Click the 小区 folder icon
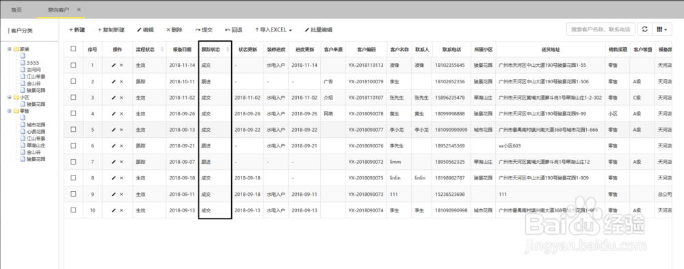Screen dimensions: 684x269 [x=16, y=98]
